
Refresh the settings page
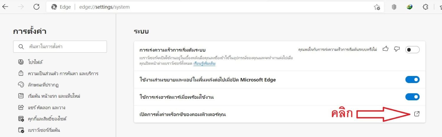37,7
